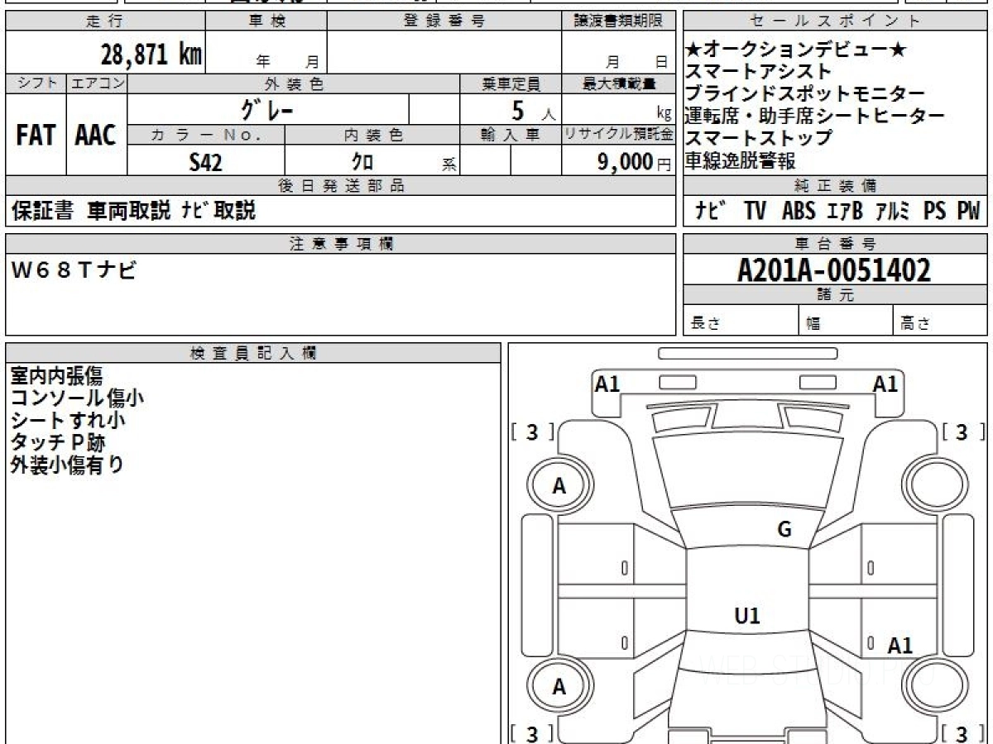
Task: Click the PS equipment entry
Action: point(935,211)
